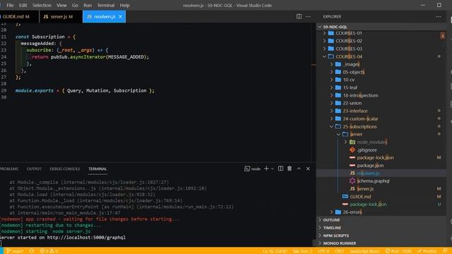The image size is (452, 254).
Task: Click the CRLF line ending indicator
Action: tap(339, 251)
